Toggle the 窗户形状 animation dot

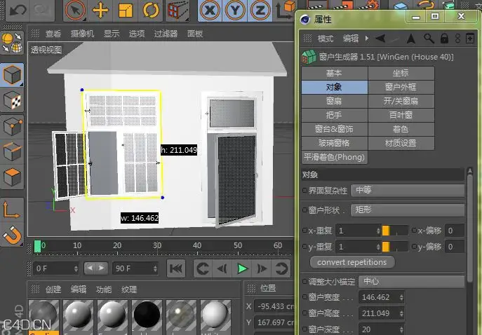[304, 210]
